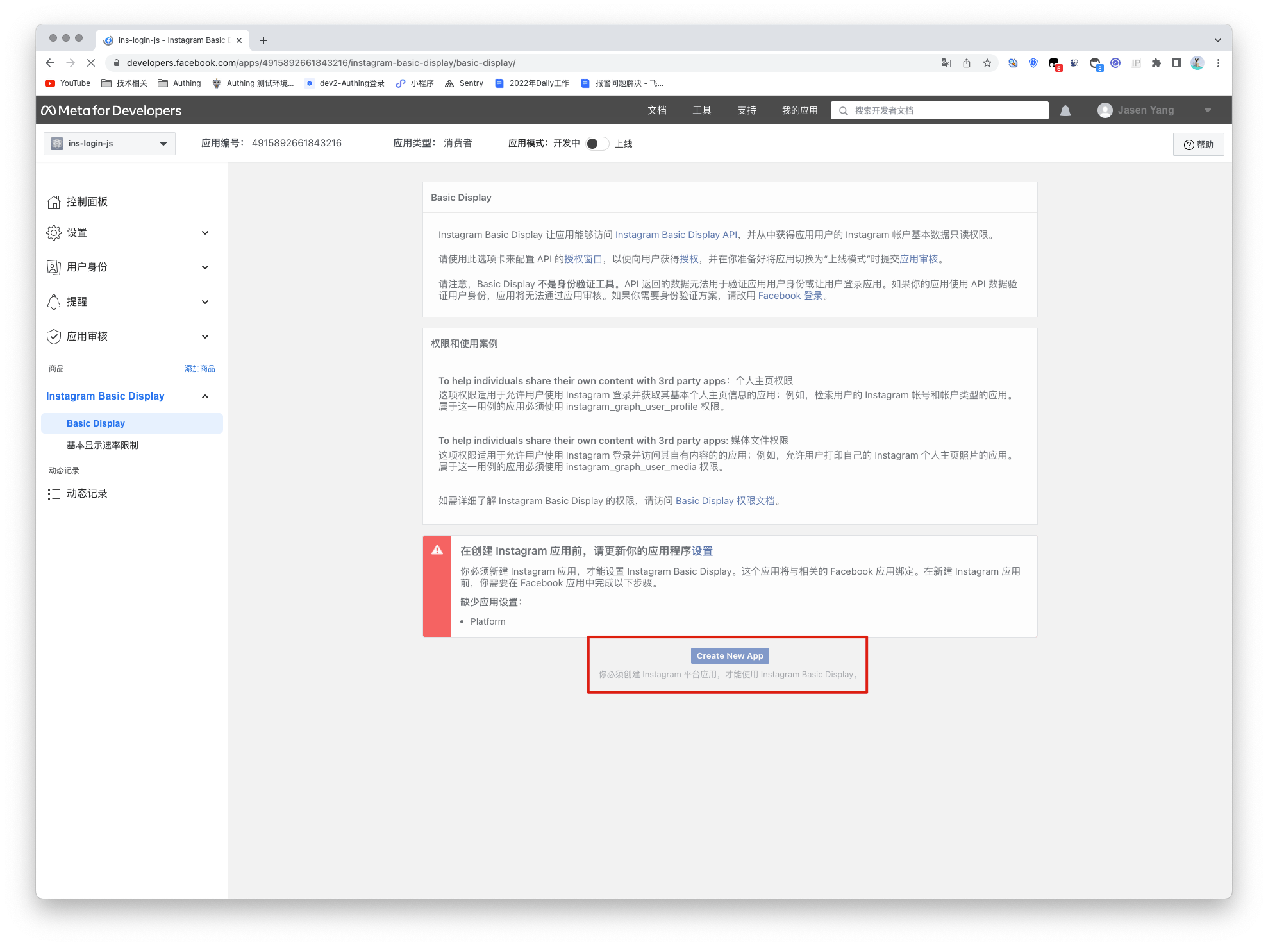Open the Chrome extensions puzzle icon
Viewport: 1268px width, 946px height.
1156,63
